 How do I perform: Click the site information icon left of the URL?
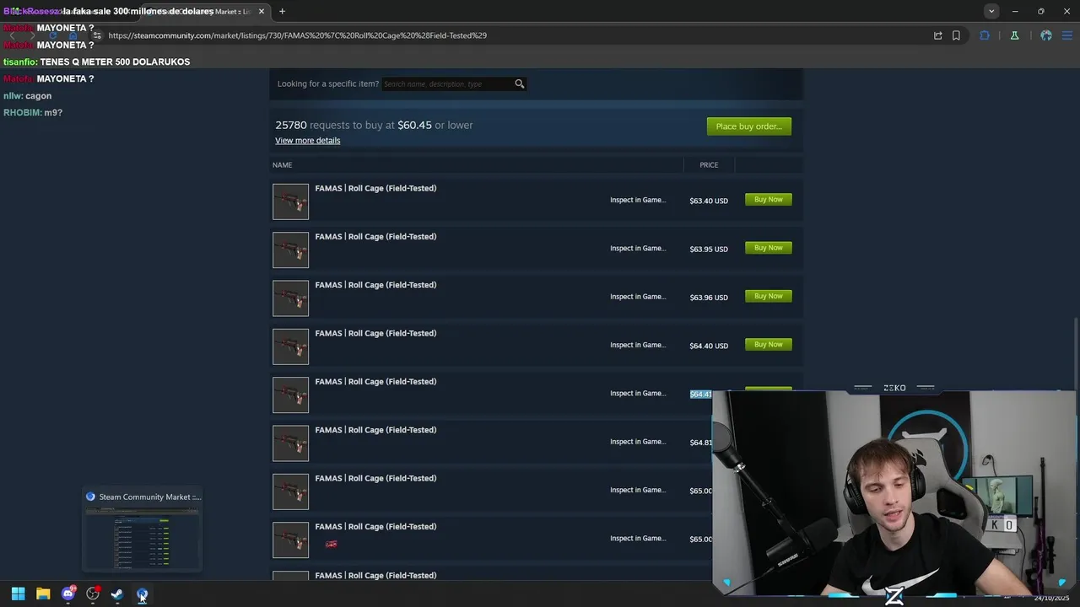click(x=97, y=35)
